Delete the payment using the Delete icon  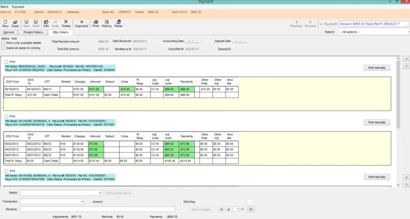pyautogui.click(x=66, y=23)
